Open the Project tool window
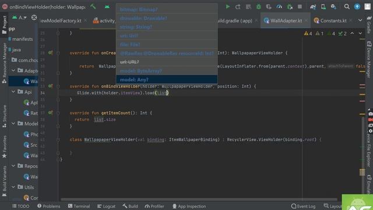The width and height of the screenshot is (373, 210). tap(4, 24)
